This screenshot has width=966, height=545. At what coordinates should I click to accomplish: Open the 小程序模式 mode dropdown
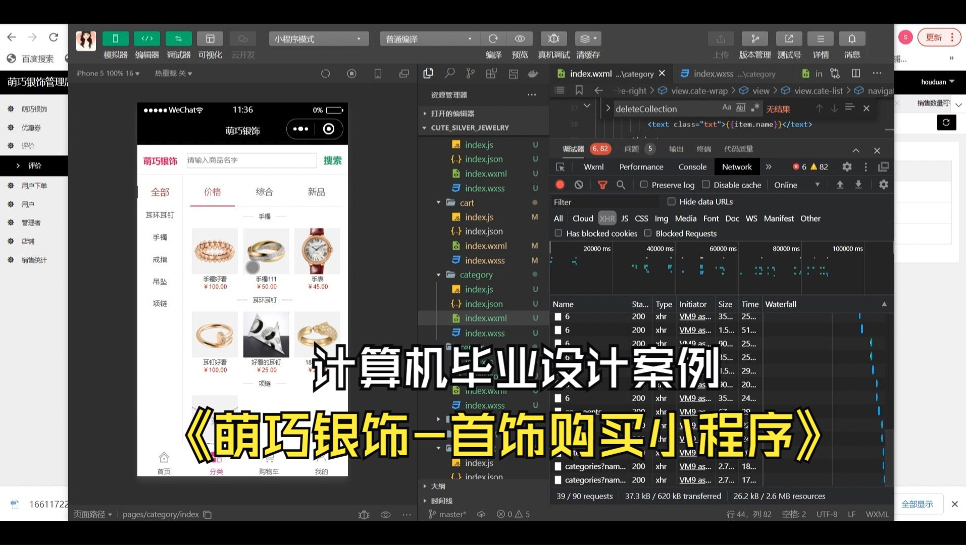[319, 39]
